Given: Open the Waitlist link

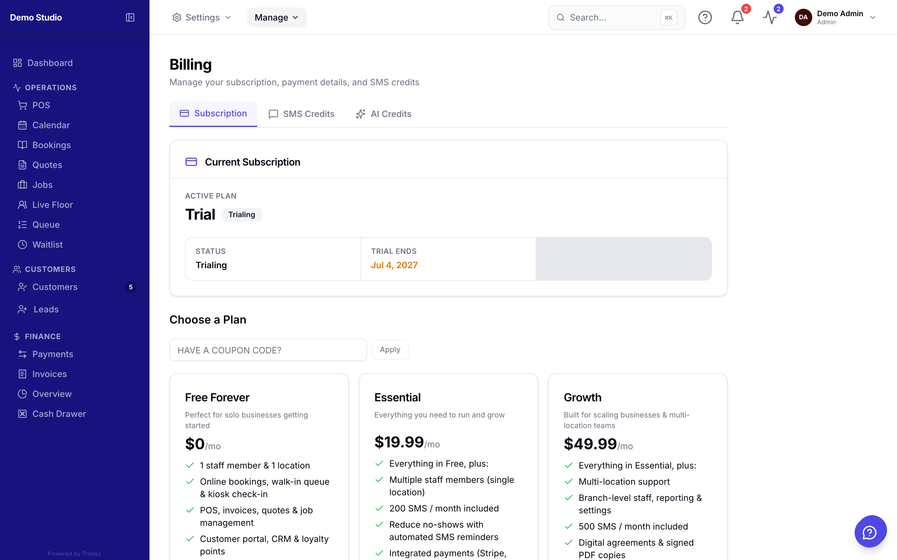Looking at the screenshot, I should pyautogui.click(x=47, y=245).
